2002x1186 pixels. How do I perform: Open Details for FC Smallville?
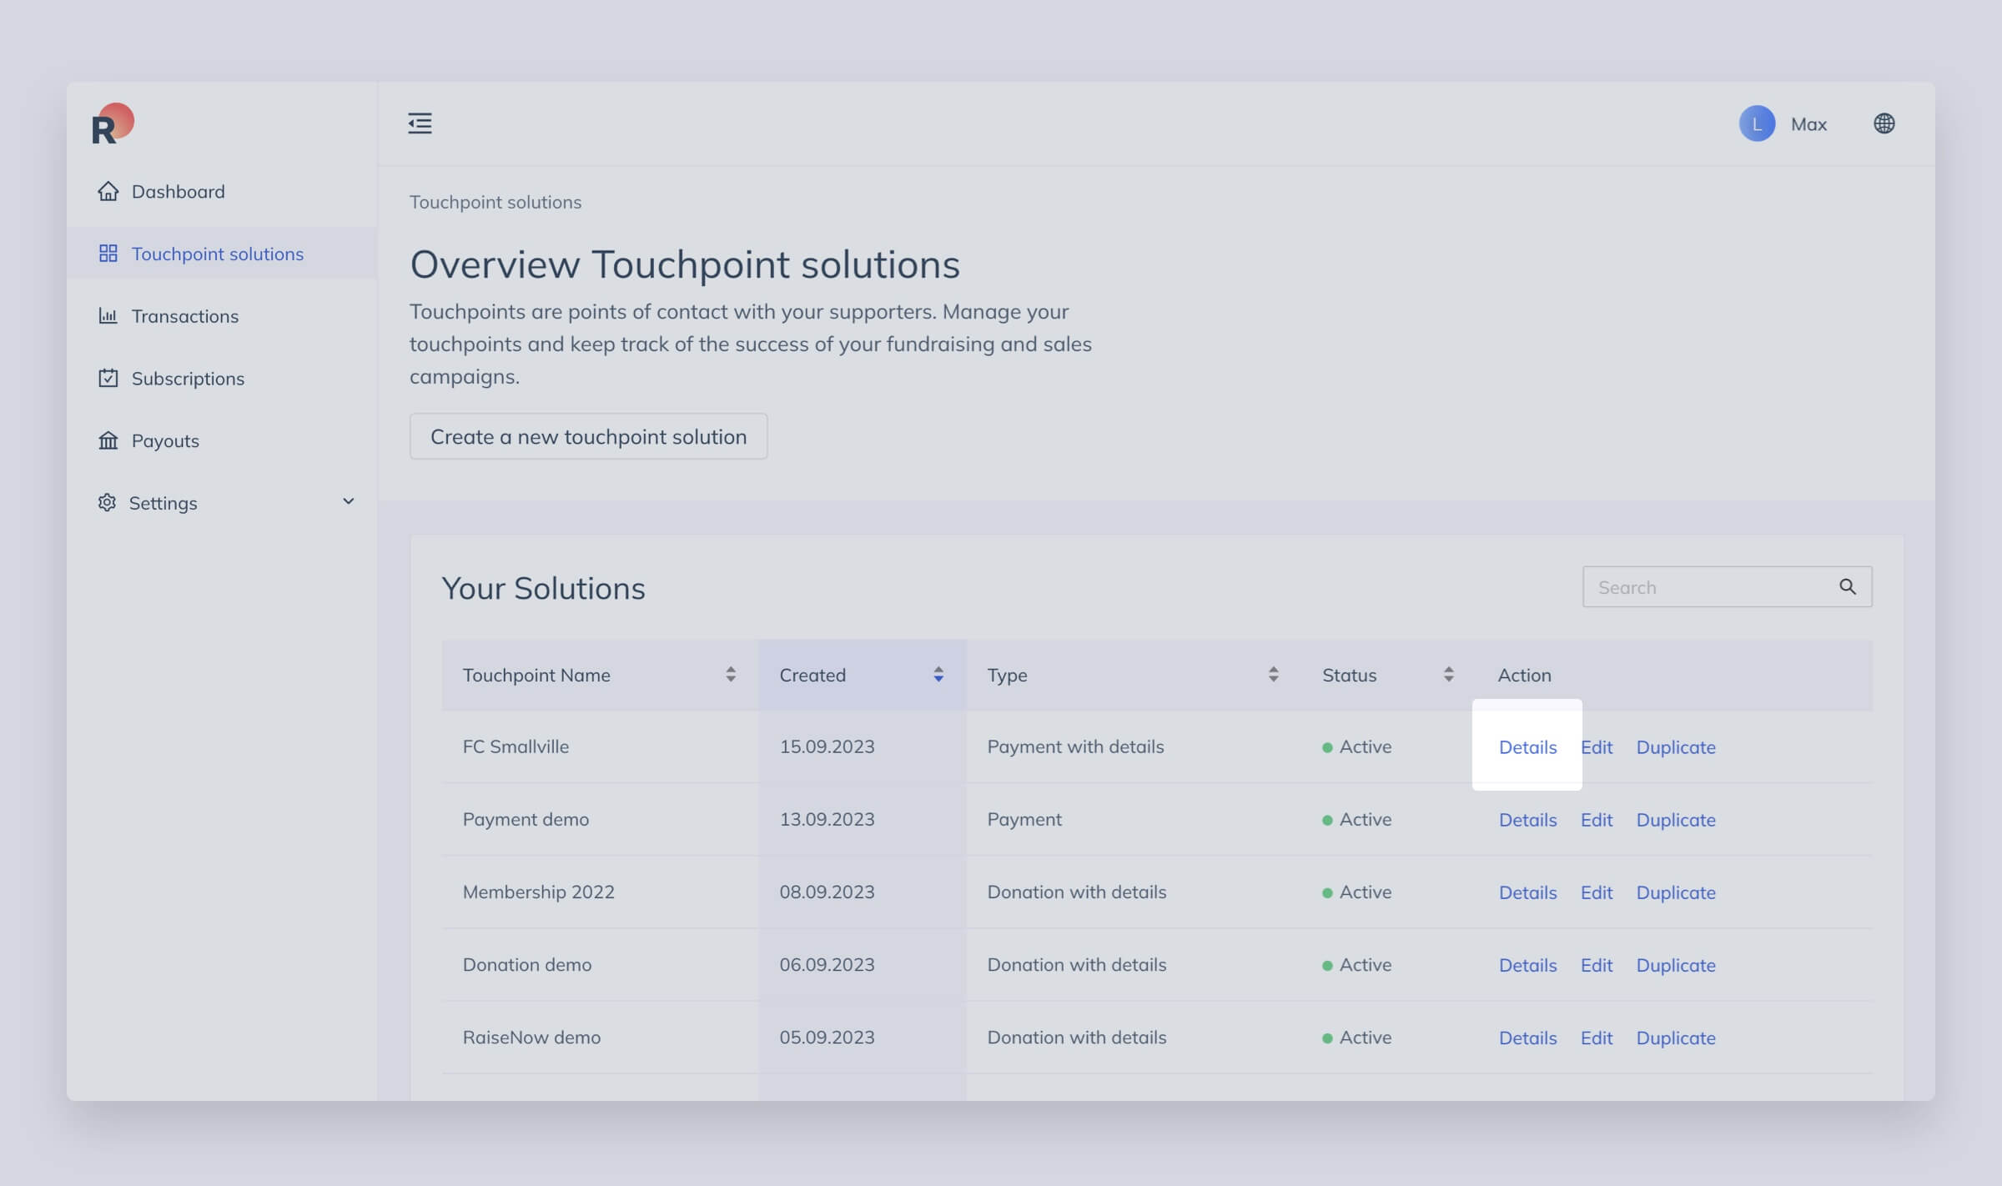(x=1527, y=747)
